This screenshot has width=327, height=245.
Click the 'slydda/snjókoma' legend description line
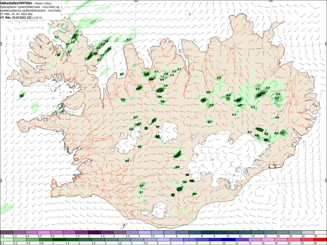pos(30,10)
